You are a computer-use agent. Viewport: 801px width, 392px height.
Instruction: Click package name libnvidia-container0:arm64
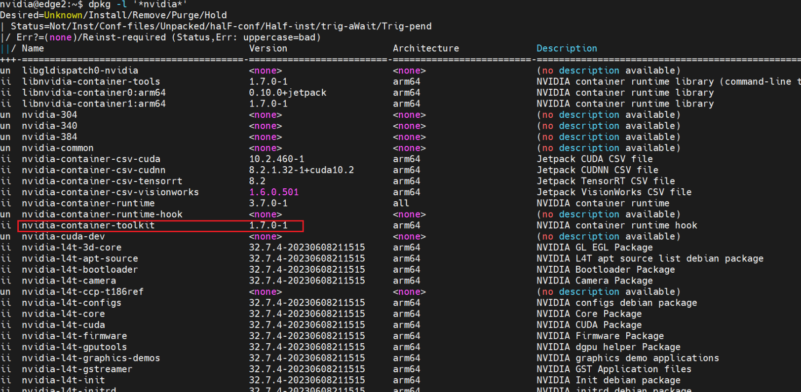(x=94, y=93)
